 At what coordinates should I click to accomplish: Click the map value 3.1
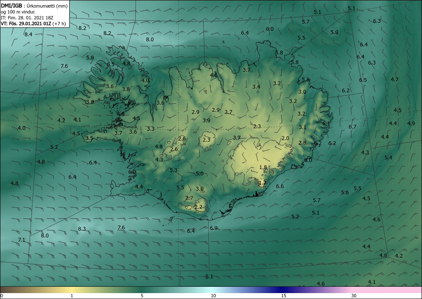click(x=303, y=127)
